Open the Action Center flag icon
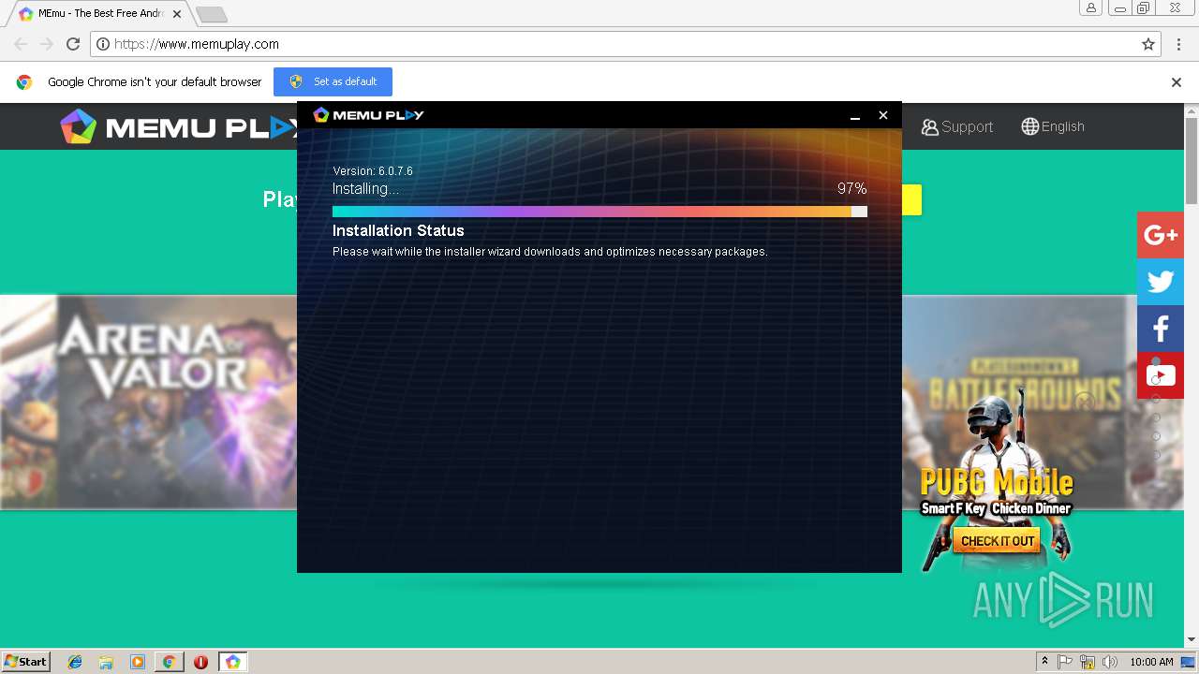 click(x=1065, y=662)
